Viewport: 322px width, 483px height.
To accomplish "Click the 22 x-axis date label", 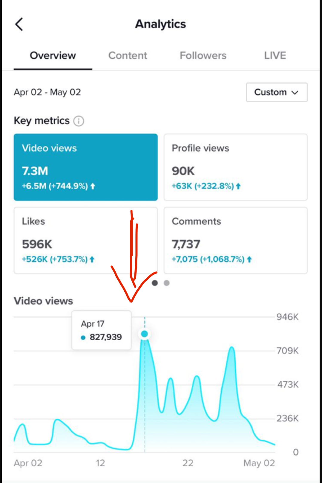I will click(x=188, y=463).
